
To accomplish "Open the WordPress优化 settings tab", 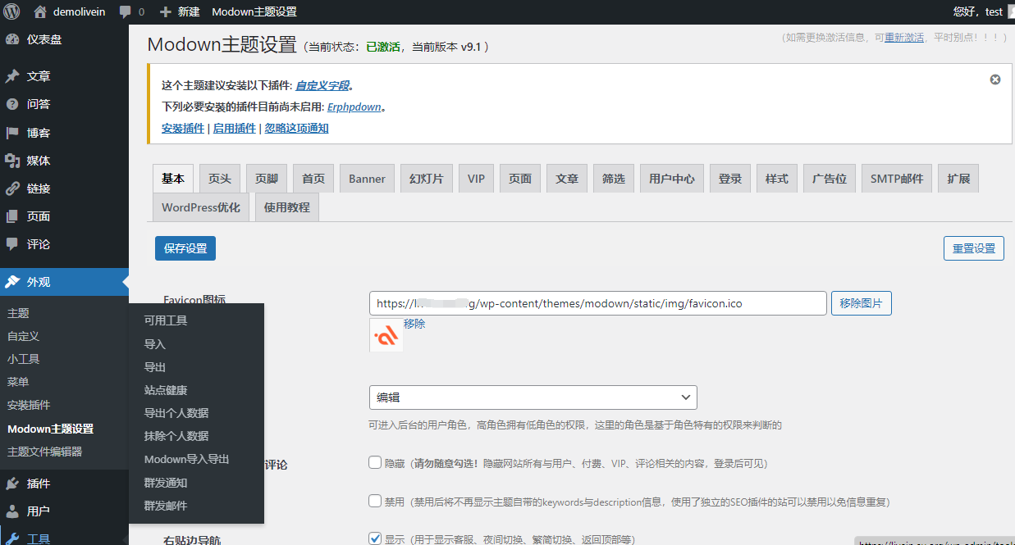I will pos(200,207).
